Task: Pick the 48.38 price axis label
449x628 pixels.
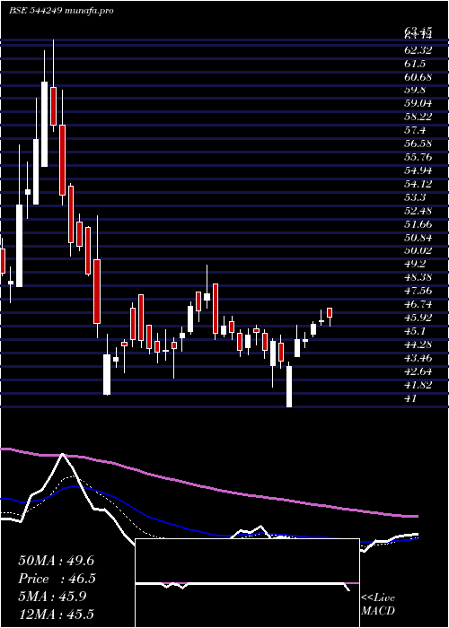Action: [418, 277]
